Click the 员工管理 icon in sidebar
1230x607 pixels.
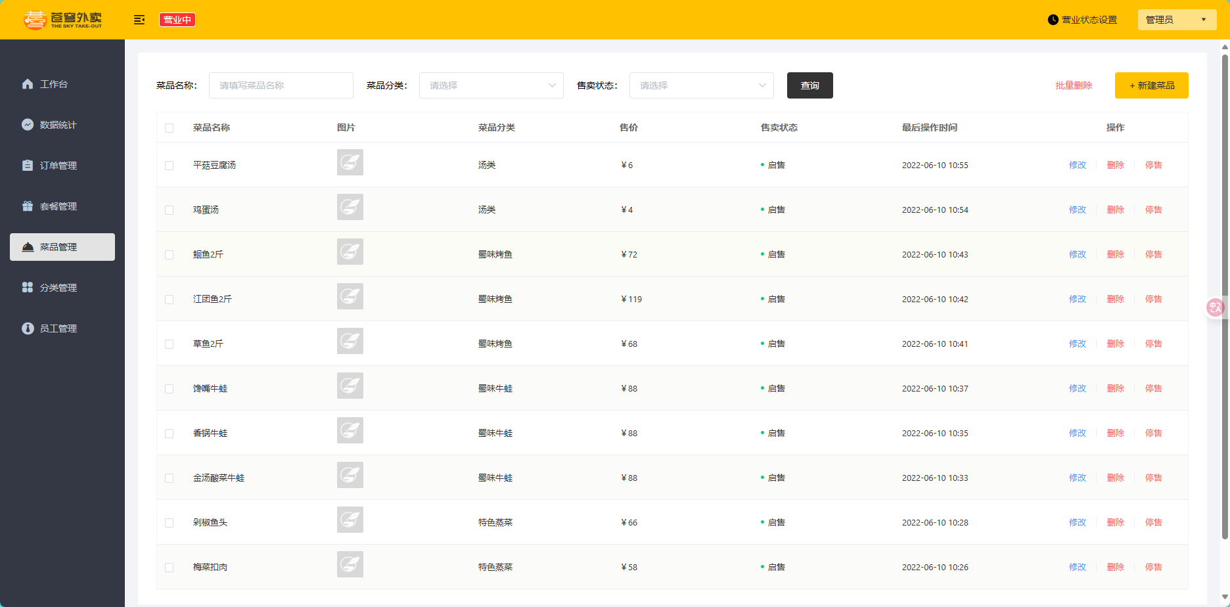28,328
